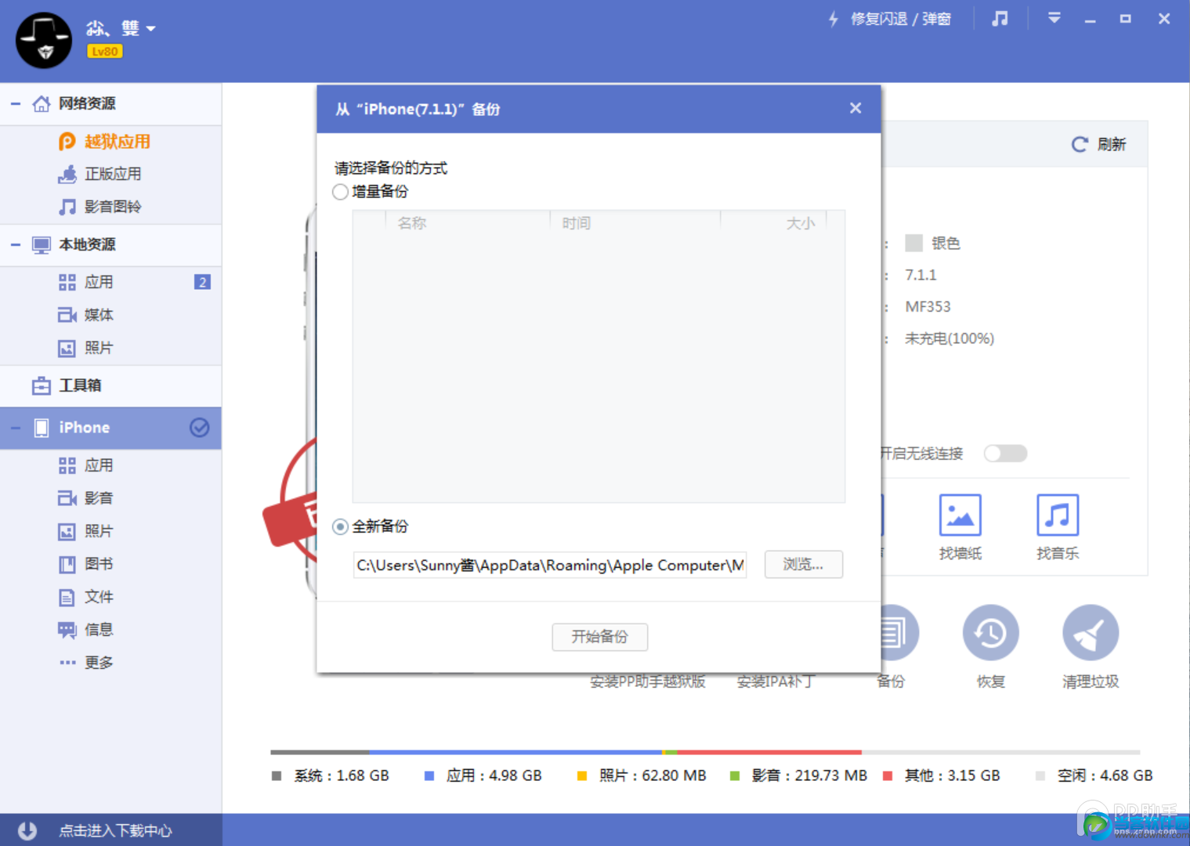Select 全新备份 radio option

point(340,526)
